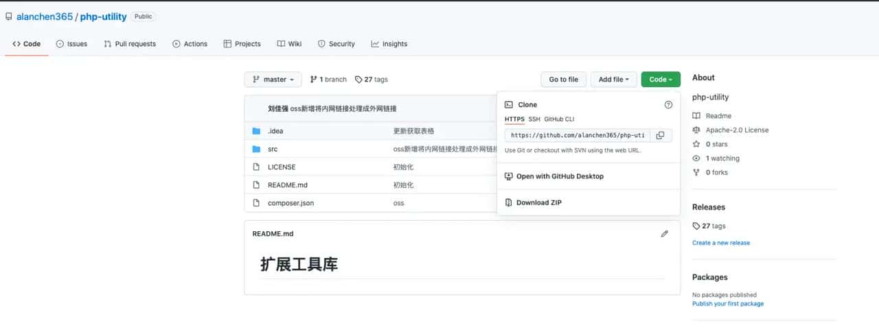The height and width of the screenshot is (332, 879).
Task: Select the SSH clone option
Action: [534, 119]
